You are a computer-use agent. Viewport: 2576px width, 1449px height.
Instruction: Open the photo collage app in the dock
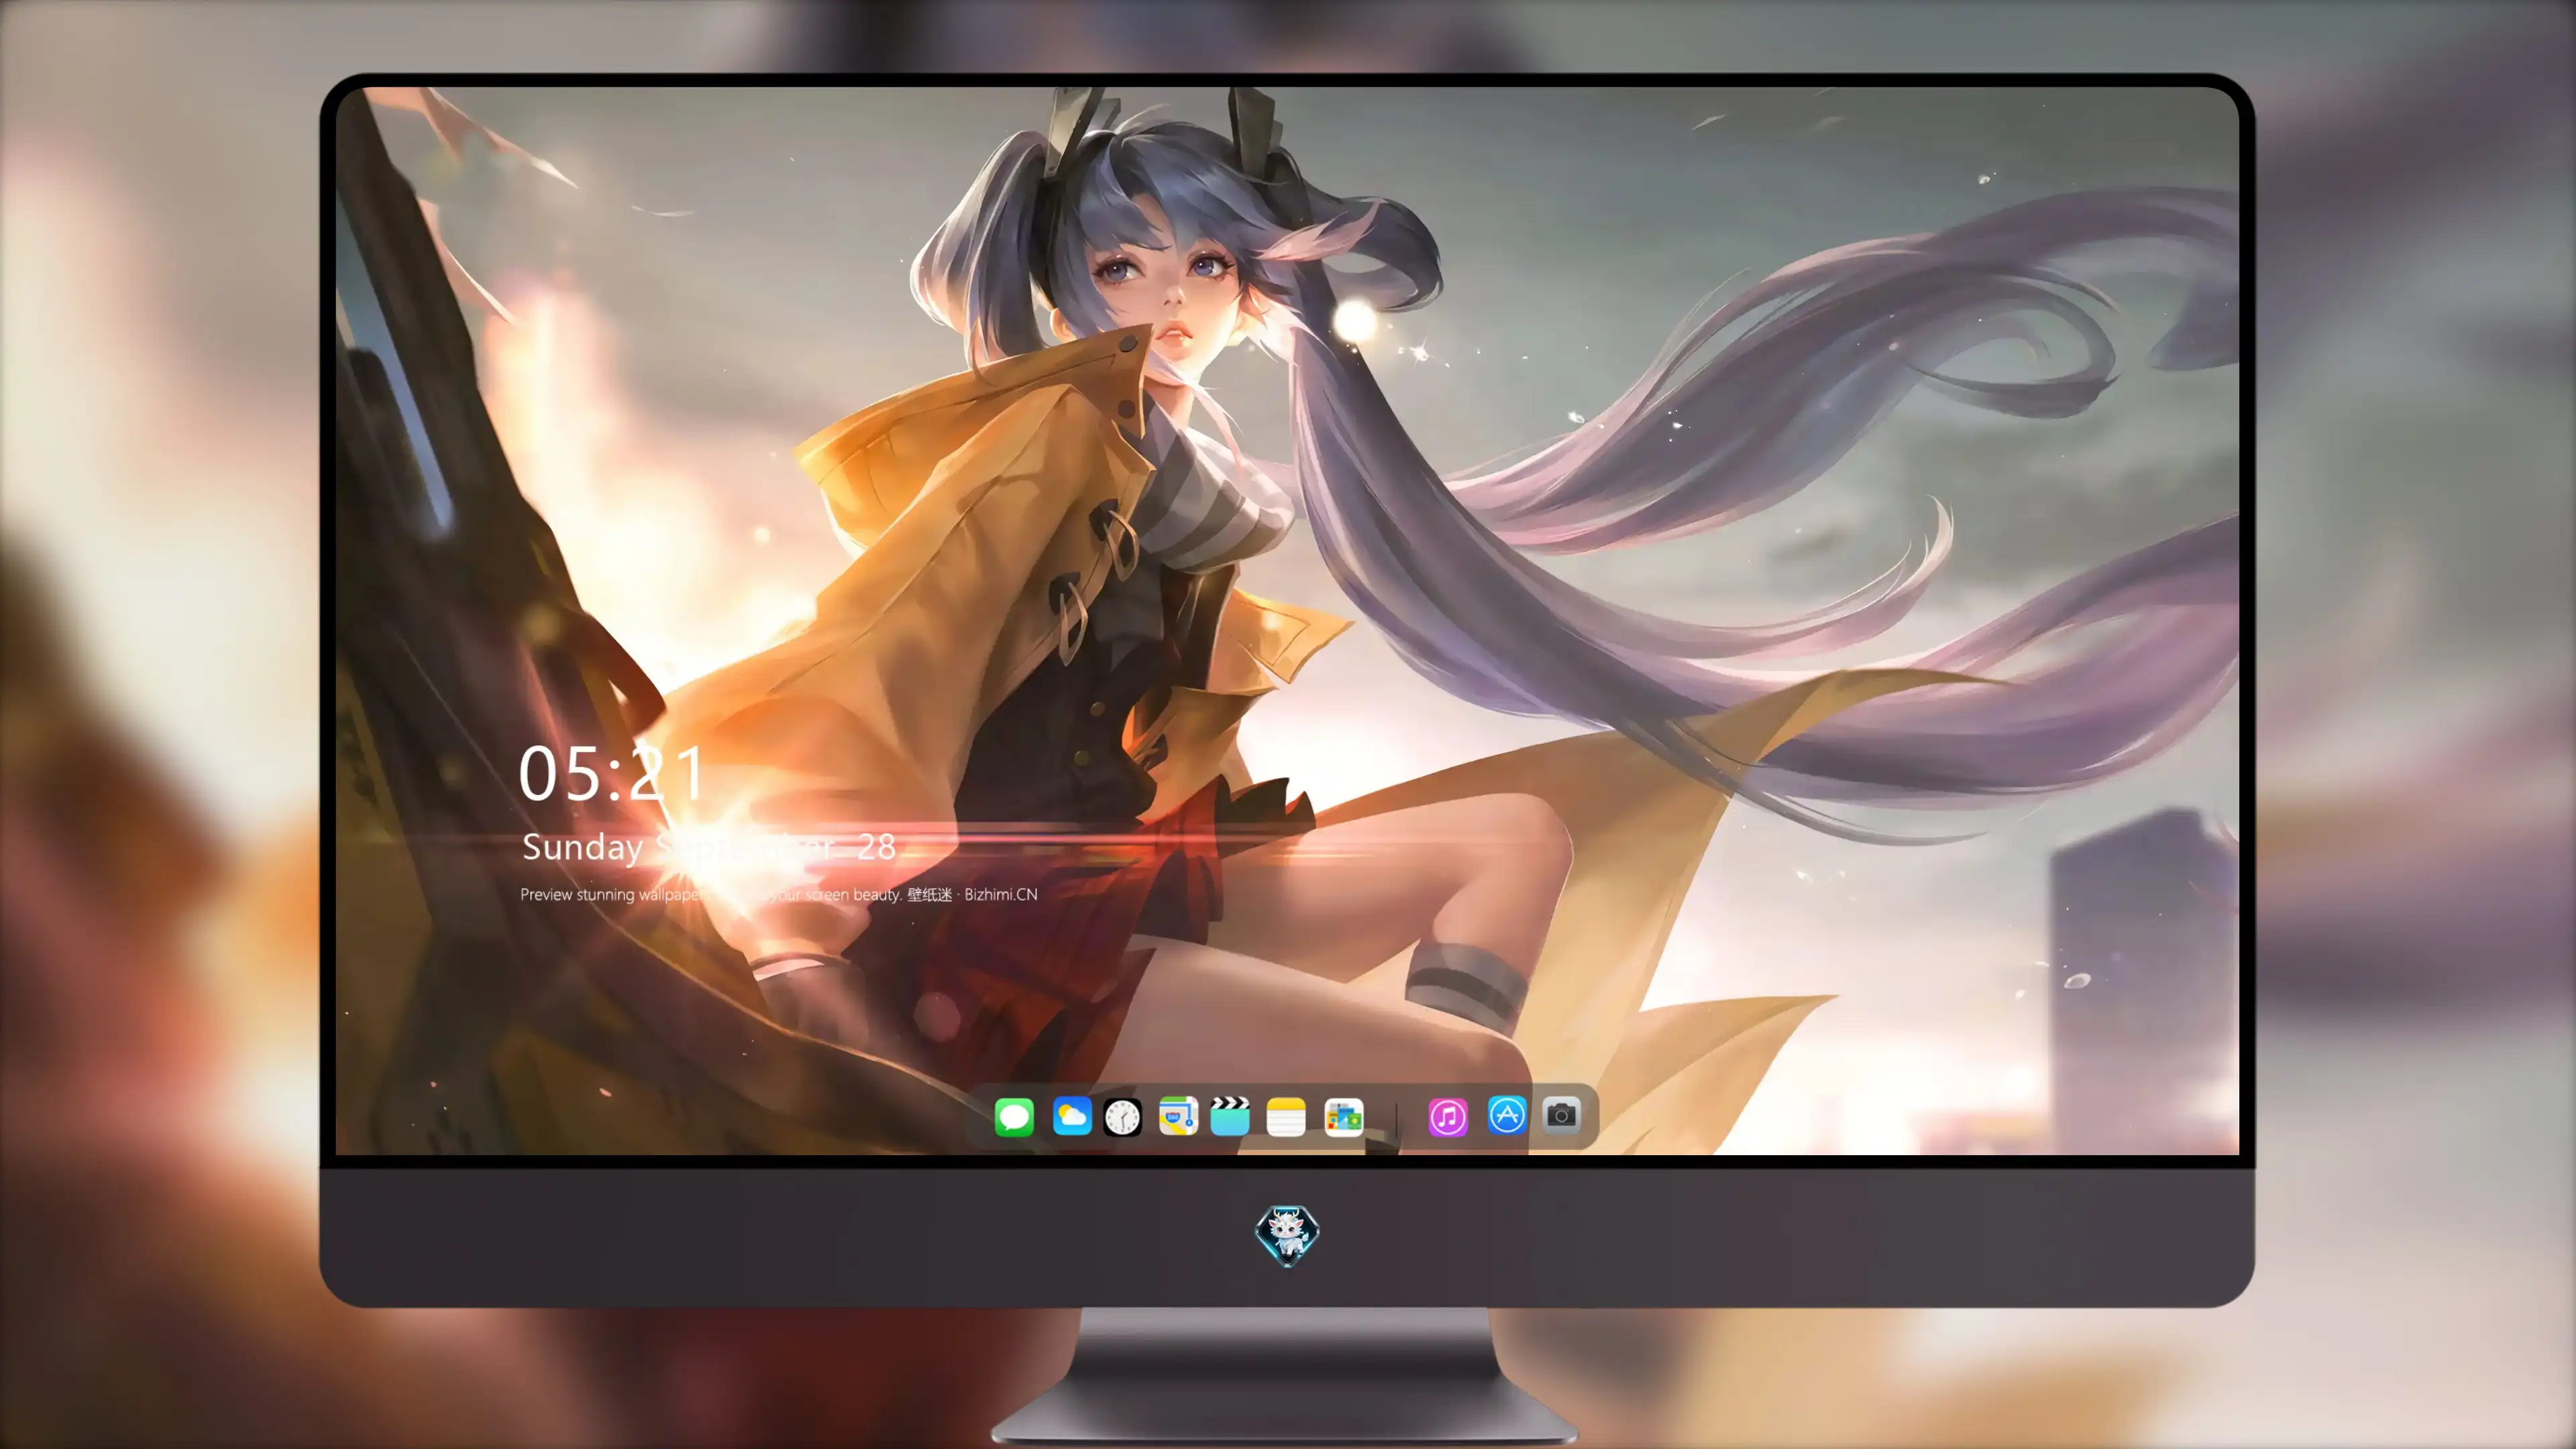(1343, 1116)
